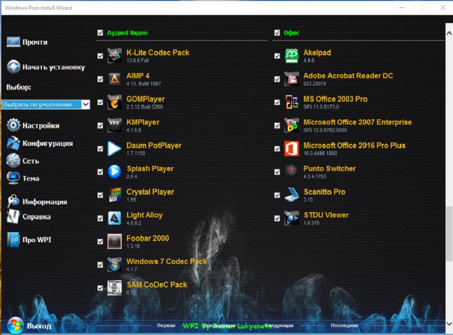The height and width of the screenshot is (335, 453).
Task: Go to the Следующая page link
Action: (x=279, y=325)
